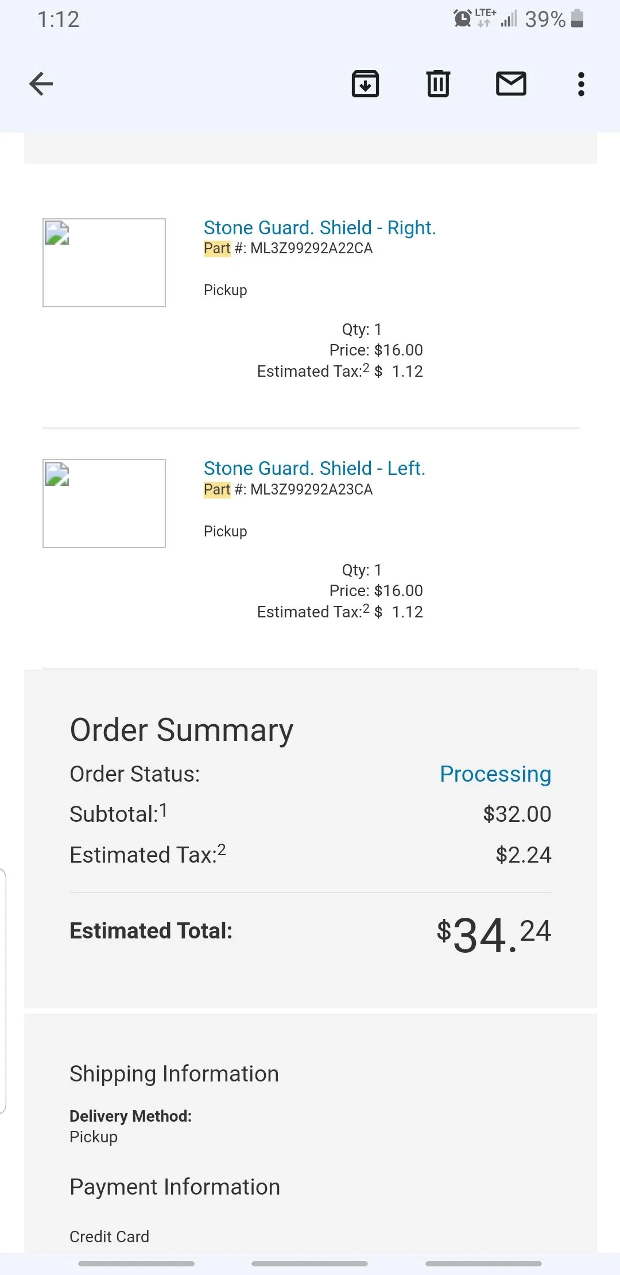The width and height of the screenshot is (620, 1275).
Task: Tap the highlighted Part word for ML3Z99292A22CA
Action: 217,248
